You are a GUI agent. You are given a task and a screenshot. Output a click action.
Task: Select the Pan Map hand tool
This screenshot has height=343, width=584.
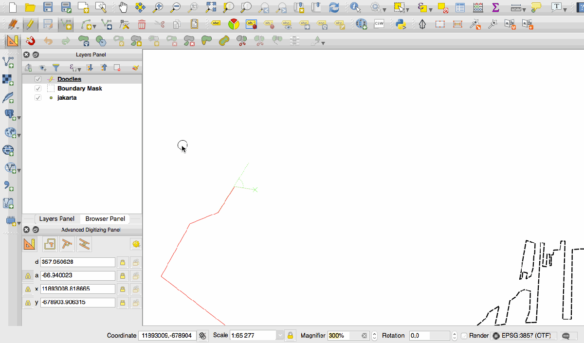pyautogui.click(x=123, y=7)
